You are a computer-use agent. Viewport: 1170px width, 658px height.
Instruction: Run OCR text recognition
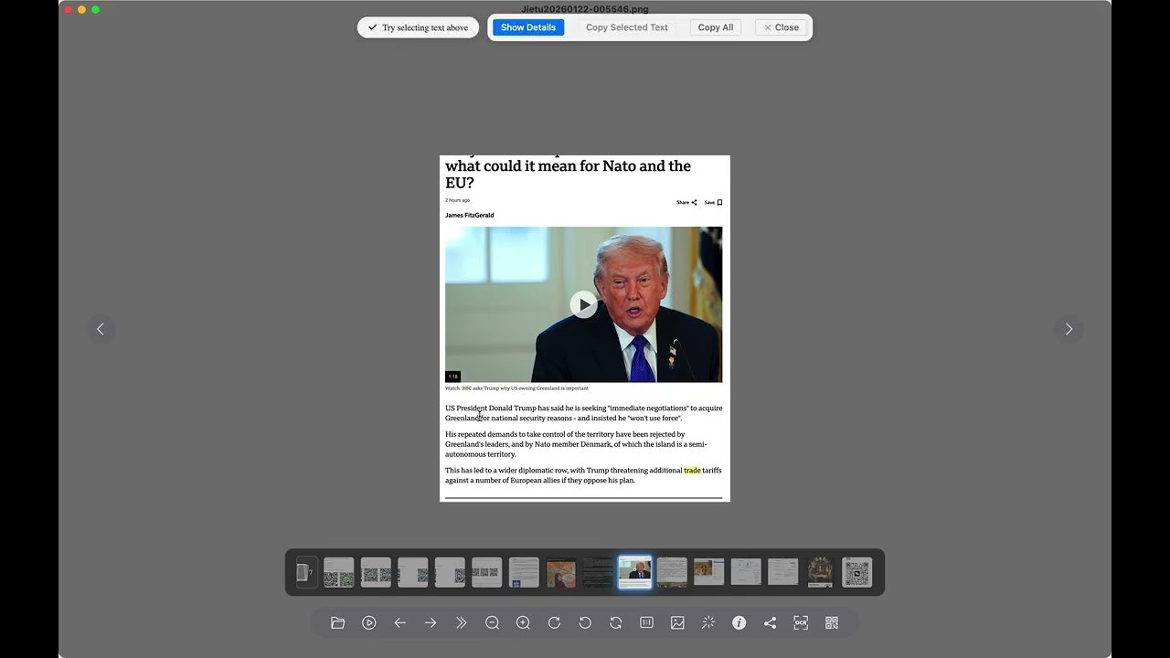[x=800, y=622]
